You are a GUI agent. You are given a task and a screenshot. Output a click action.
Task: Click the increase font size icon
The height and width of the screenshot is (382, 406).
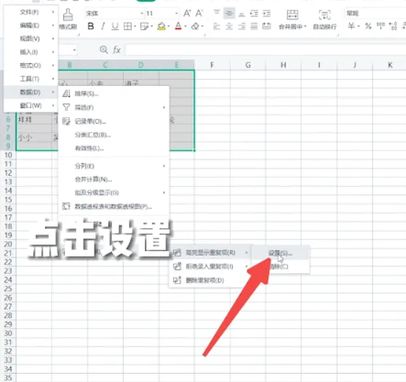(187, 13)
